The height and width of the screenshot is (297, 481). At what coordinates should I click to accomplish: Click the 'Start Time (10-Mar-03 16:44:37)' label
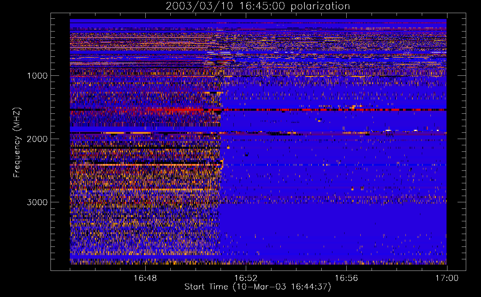click(x=258, y=287)
